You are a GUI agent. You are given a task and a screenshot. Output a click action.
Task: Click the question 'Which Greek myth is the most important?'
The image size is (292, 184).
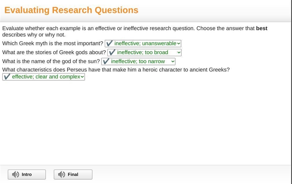53,43
